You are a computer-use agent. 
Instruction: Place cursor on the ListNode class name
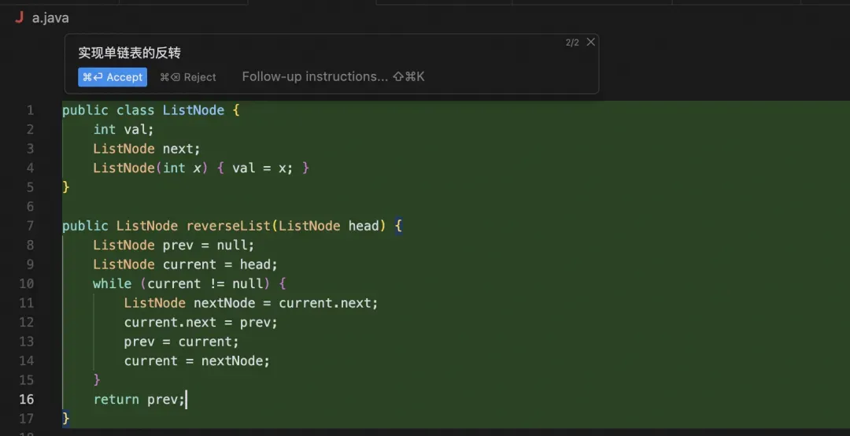[x=194, y=110]
